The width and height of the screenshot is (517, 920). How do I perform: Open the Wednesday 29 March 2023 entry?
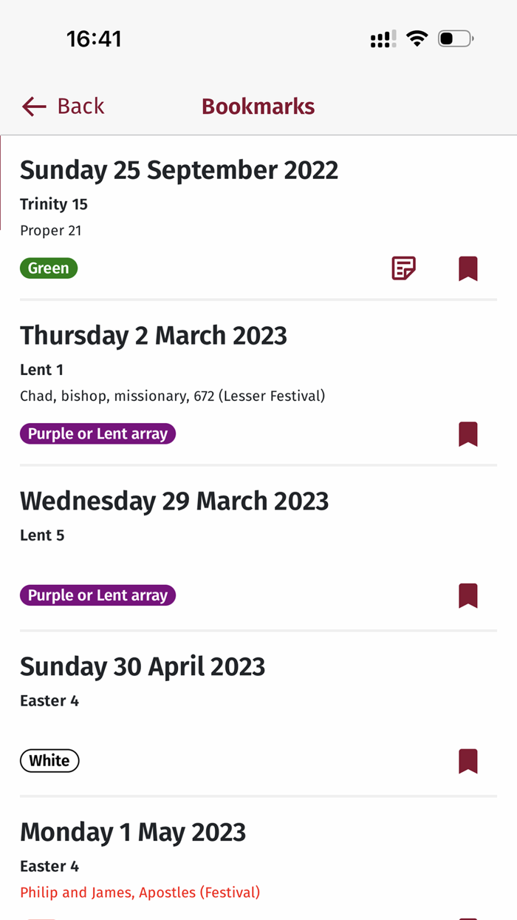(174, 501)
